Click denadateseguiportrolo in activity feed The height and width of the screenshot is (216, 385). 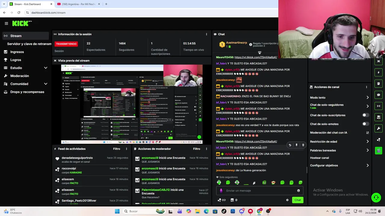click(x=77, y=158)
